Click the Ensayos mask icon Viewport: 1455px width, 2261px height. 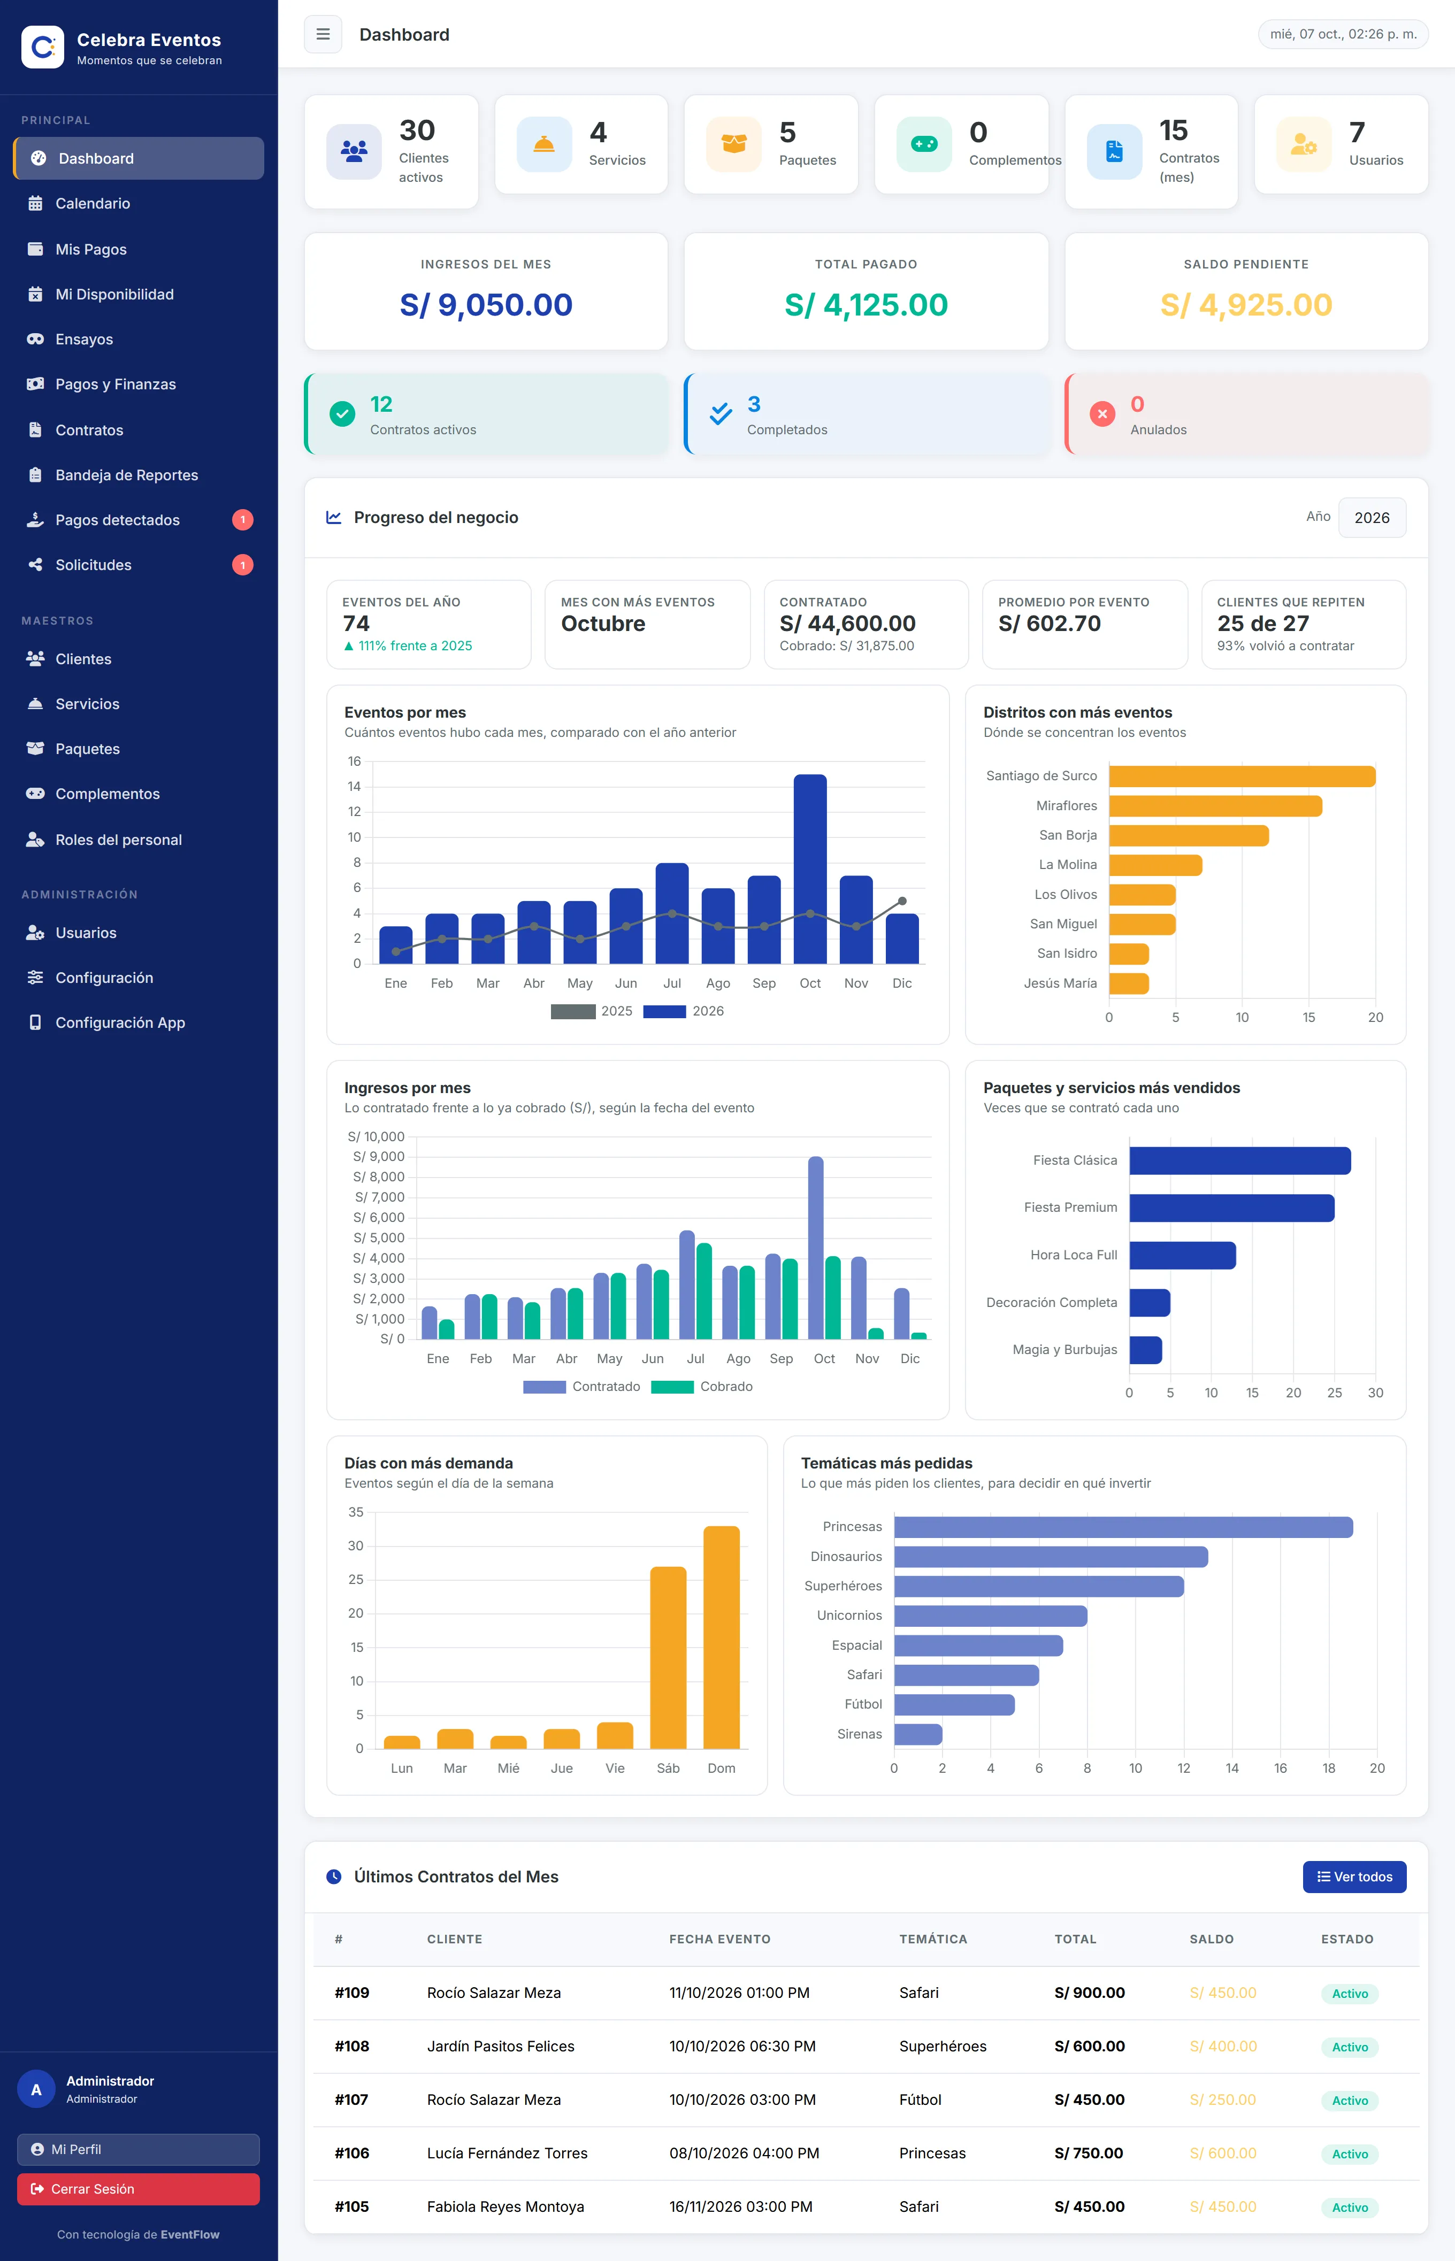click(35, 339)
